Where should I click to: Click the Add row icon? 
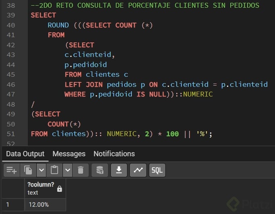(12, 170)
